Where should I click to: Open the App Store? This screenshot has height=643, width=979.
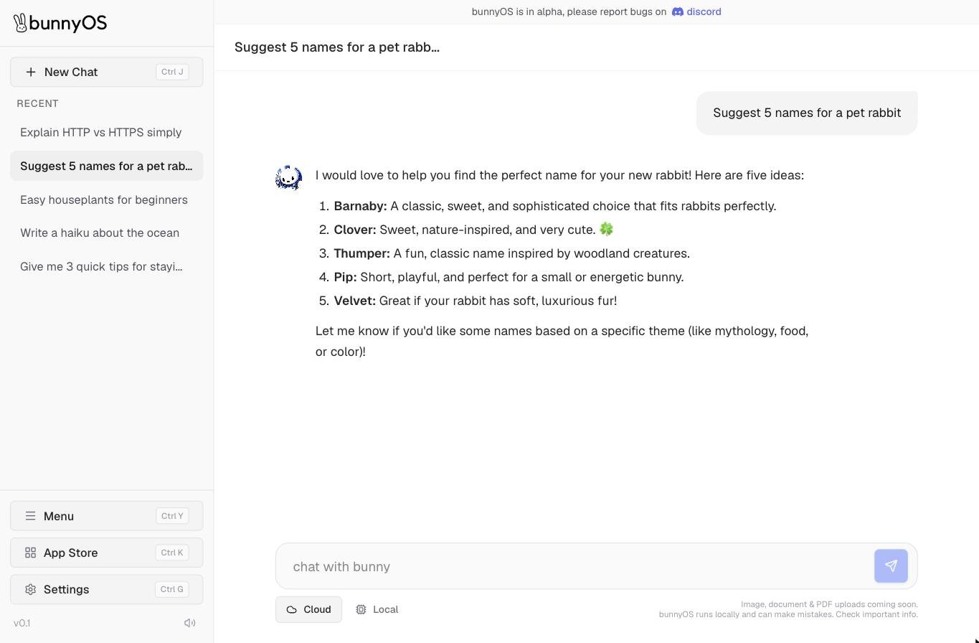click(x=107, y=553)
